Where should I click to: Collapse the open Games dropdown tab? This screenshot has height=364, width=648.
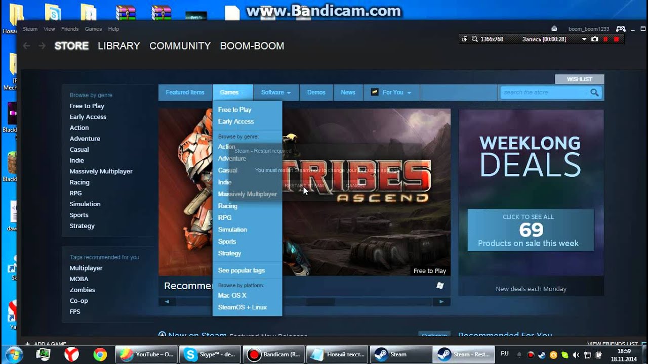(233, 93)
